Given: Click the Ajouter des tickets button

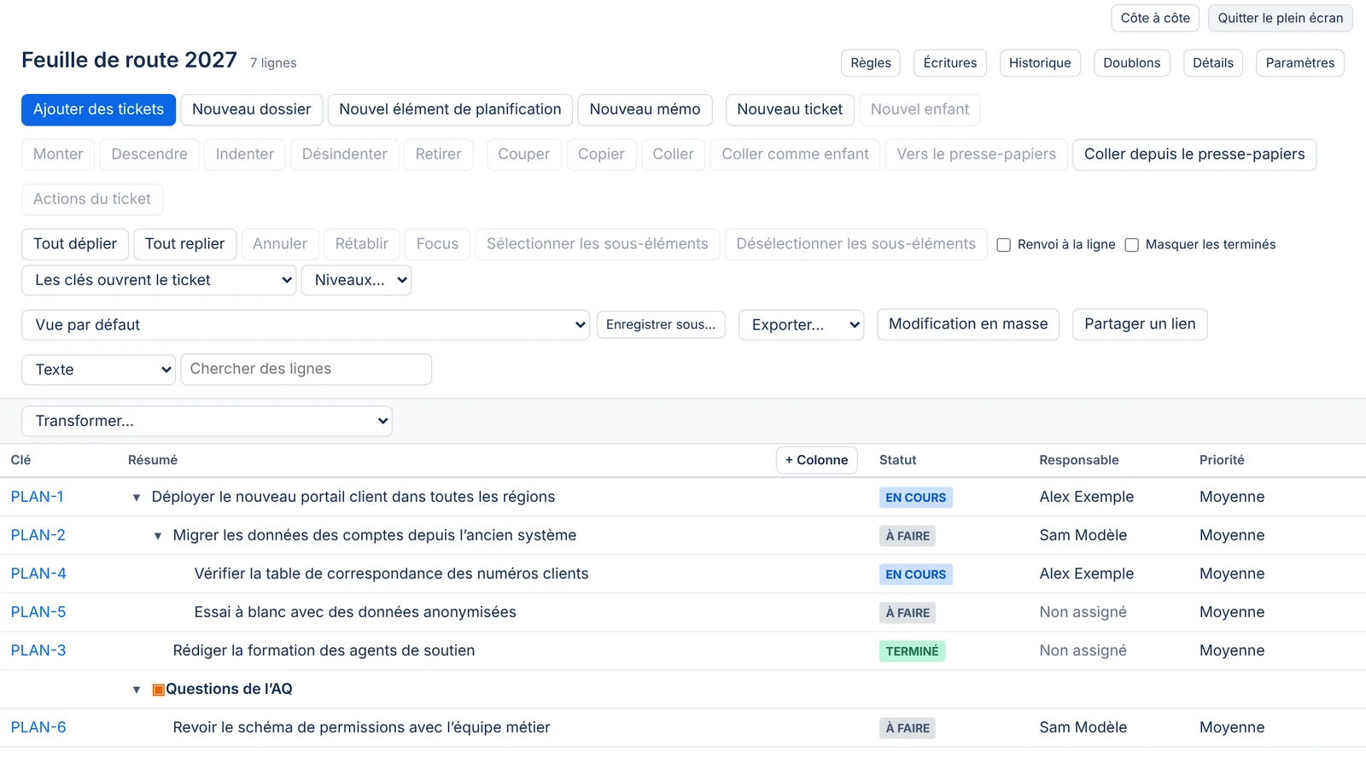Looking at the screenshot, I should (x=98, y=109).
